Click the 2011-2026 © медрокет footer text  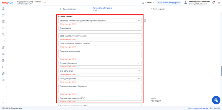click(x=12, y=108)
